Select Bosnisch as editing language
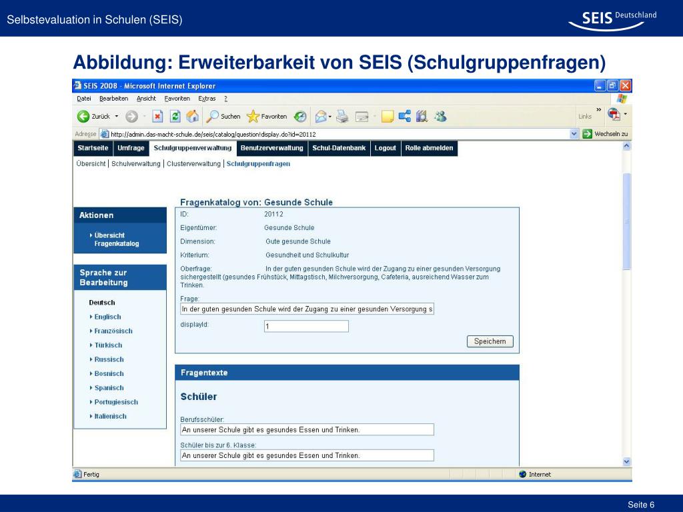The width and height of the screenshot is (683, 512). [x=109, y=373]
